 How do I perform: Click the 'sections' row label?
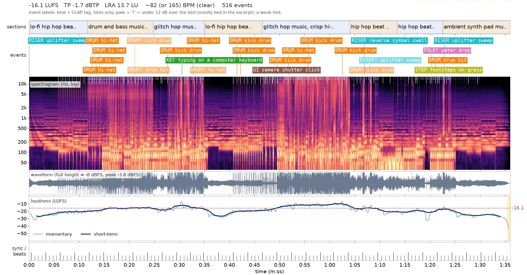16,27
